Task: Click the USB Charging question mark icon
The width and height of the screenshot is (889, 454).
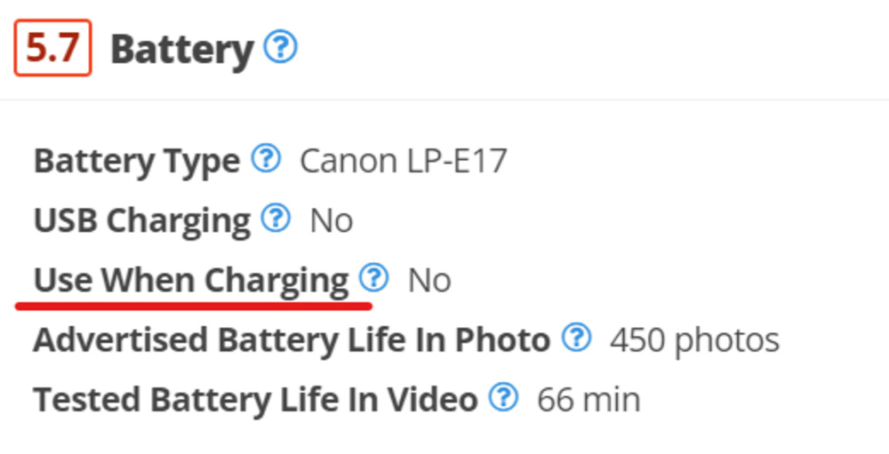Action: pyautogui.click(x=276, y=219)
